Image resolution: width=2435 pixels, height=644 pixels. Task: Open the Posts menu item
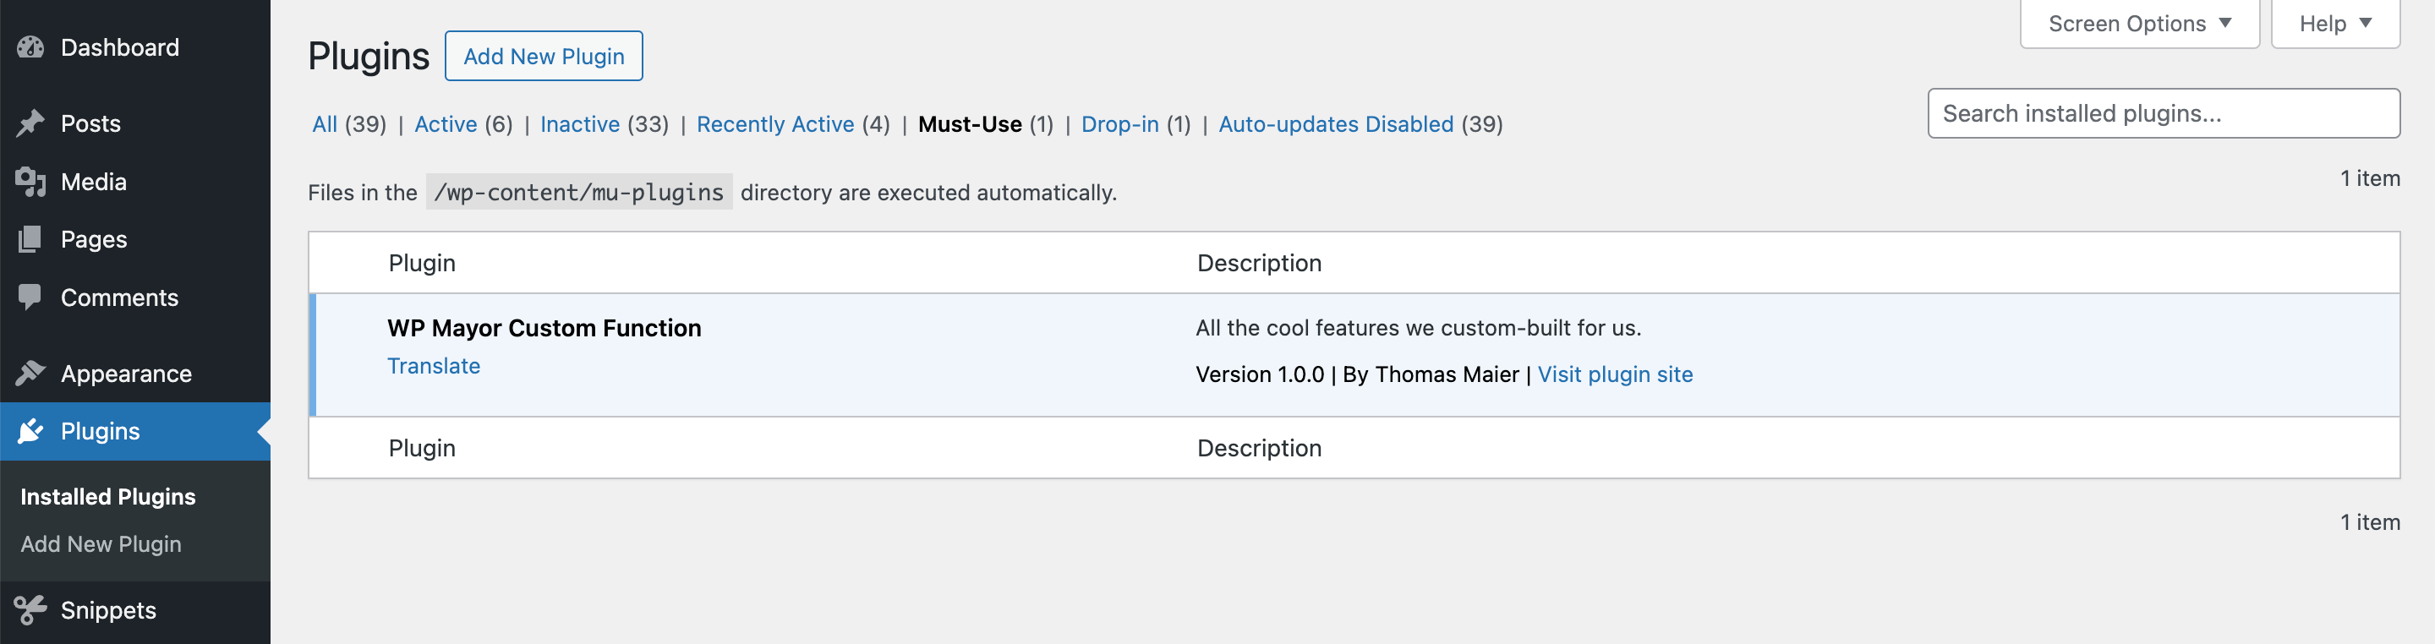[x=135, y=123]
